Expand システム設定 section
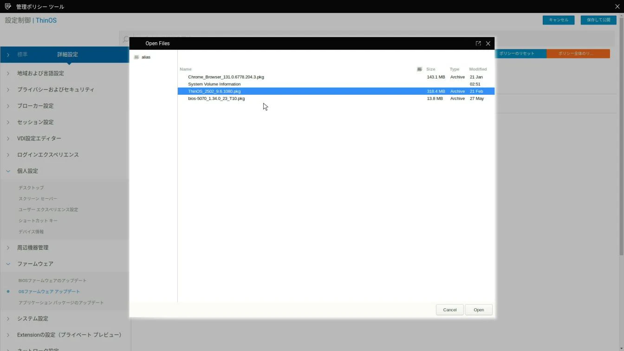This screenshot has height=351, width=624. [x=8, y=318]
